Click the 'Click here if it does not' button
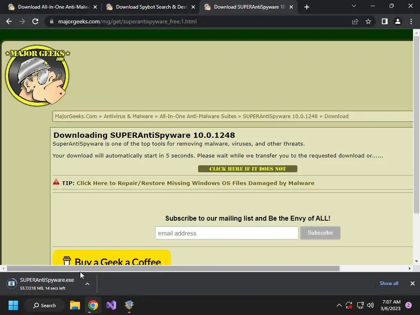The image size is (420, 315). click(247, 169)
